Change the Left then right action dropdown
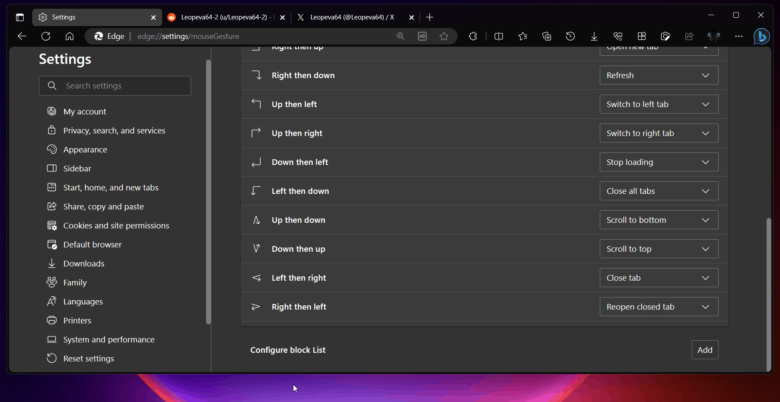780x402 pixels. click(659, 278)
